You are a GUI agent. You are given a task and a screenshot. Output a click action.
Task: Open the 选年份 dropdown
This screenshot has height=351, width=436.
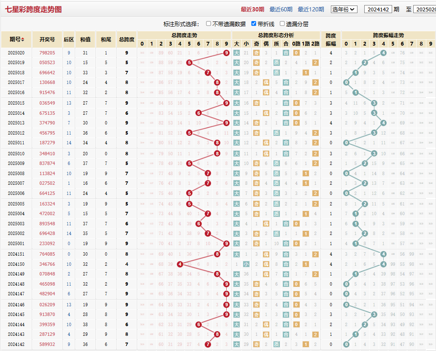(x=344, y=9)
